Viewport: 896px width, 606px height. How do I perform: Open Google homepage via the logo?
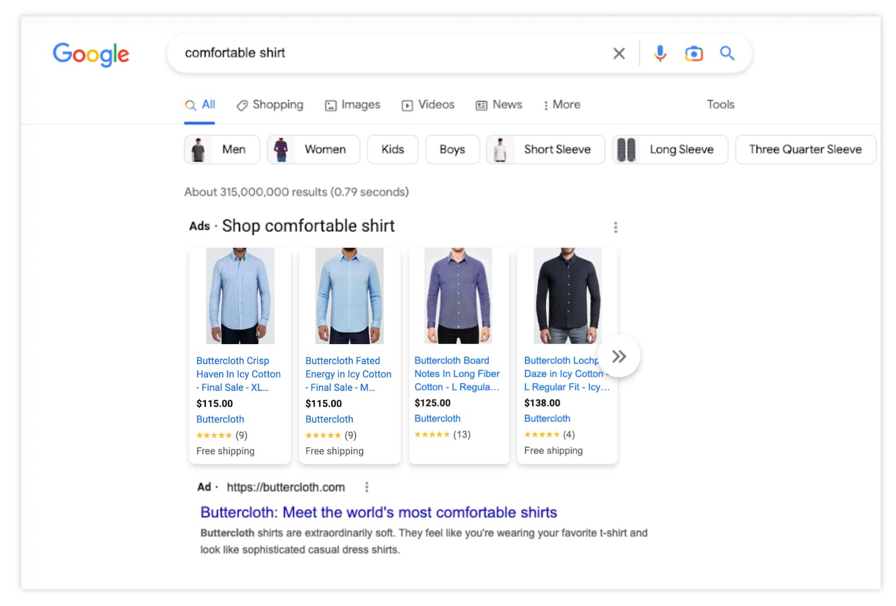91,54
